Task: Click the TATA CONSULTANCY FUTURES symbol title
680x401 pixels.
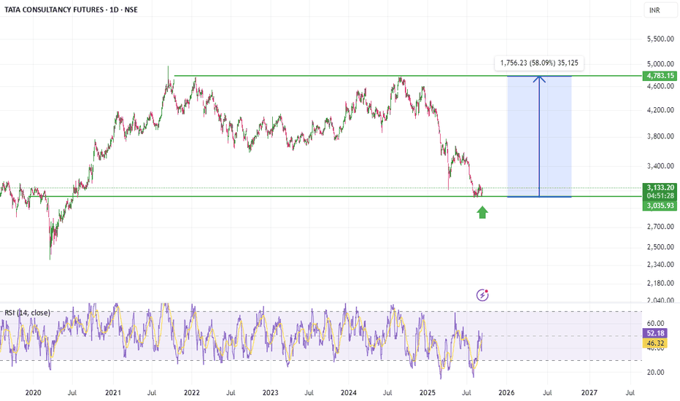Action: click(x=54, y=9)
